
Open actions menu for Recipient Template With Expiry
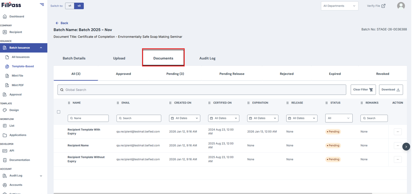click(398, 132)
